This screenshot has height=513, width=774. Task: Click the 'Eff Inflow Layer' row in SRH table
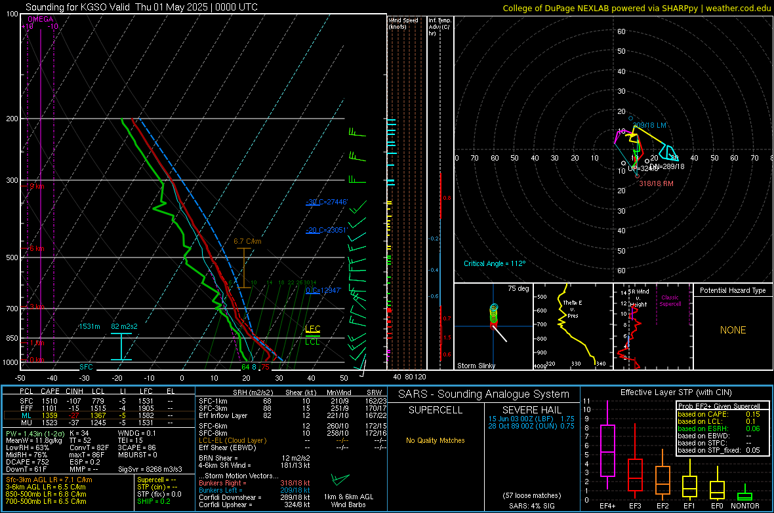[293, 415]
